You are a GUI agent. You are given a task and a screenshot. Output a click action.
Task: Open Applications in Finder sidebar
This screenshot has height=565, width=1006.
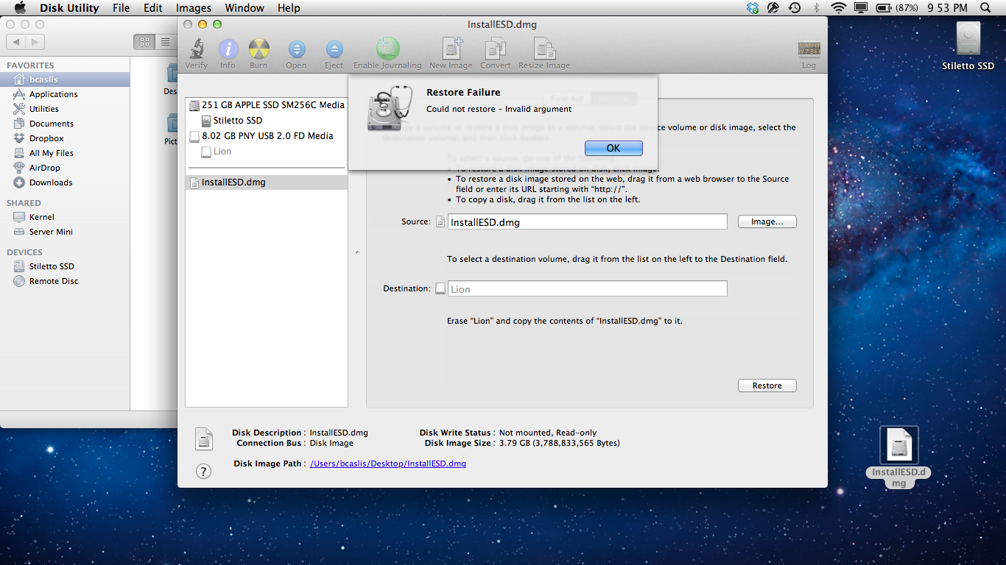[x=65, y=94]
